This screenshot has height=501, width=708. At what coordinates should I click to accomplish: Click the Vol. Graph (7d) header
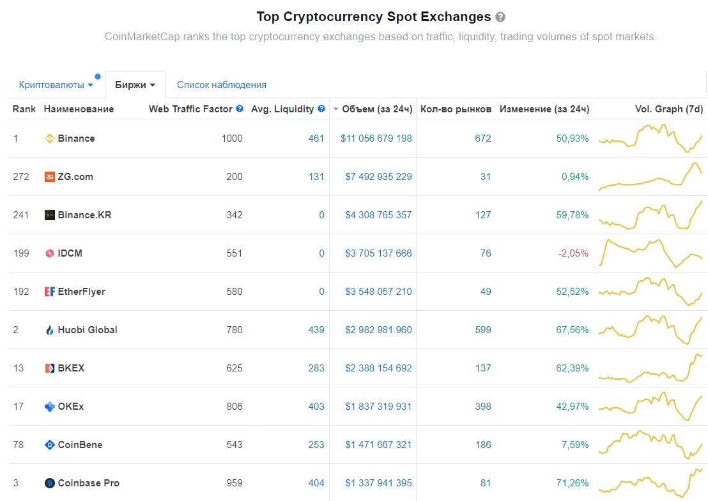(669, 109)
